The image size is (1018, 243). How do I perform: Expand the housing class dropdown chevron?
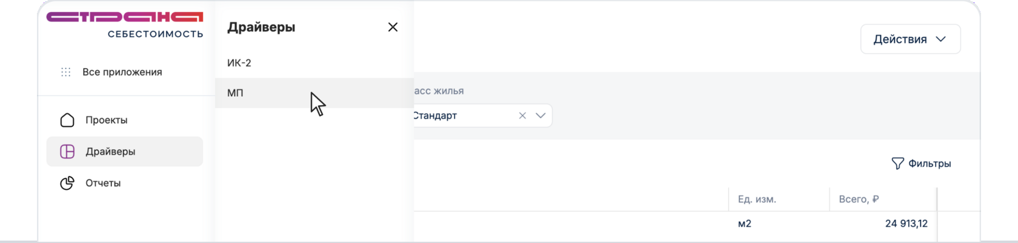[541, 115]
